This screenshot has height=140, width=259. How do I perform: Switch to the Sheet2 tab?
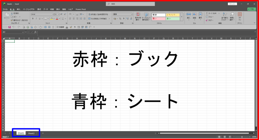31,133
